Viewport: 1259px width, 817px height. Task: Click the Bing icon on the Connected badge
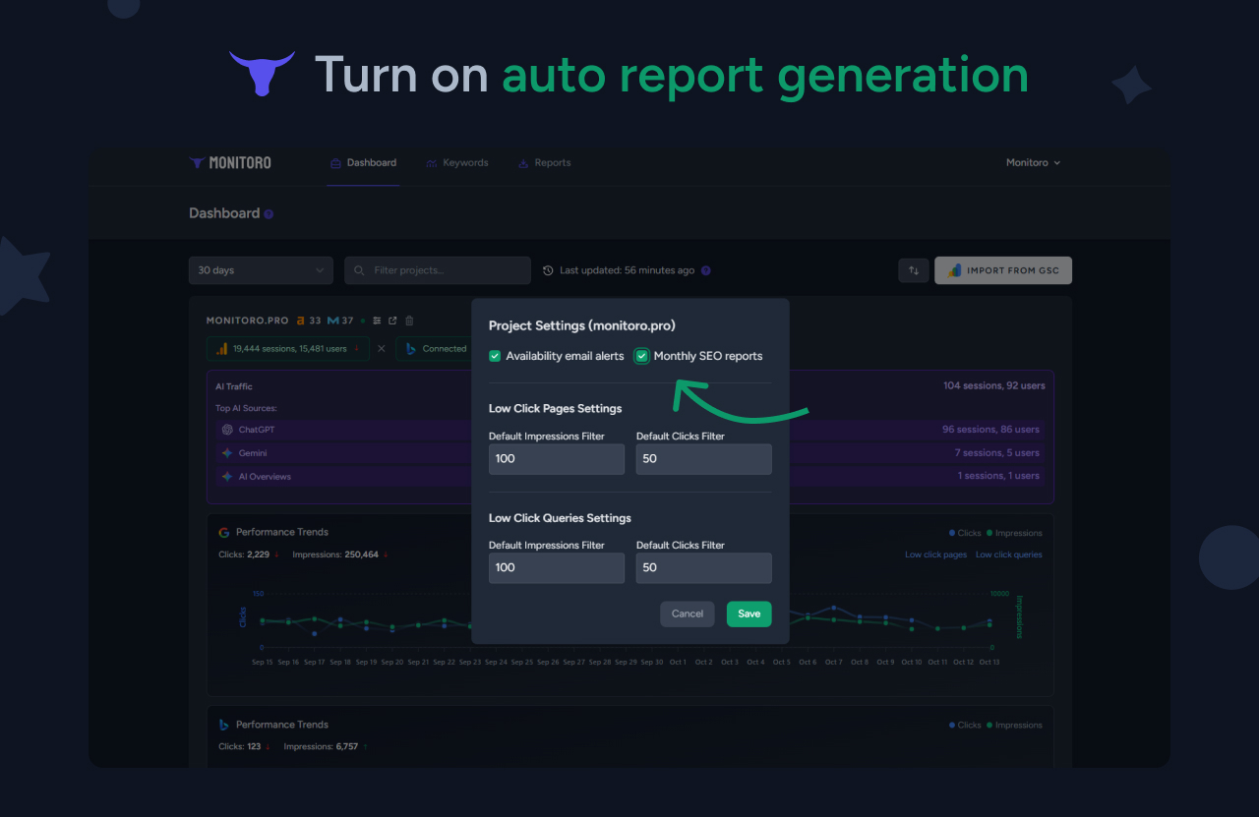click(x=411, y=349)
